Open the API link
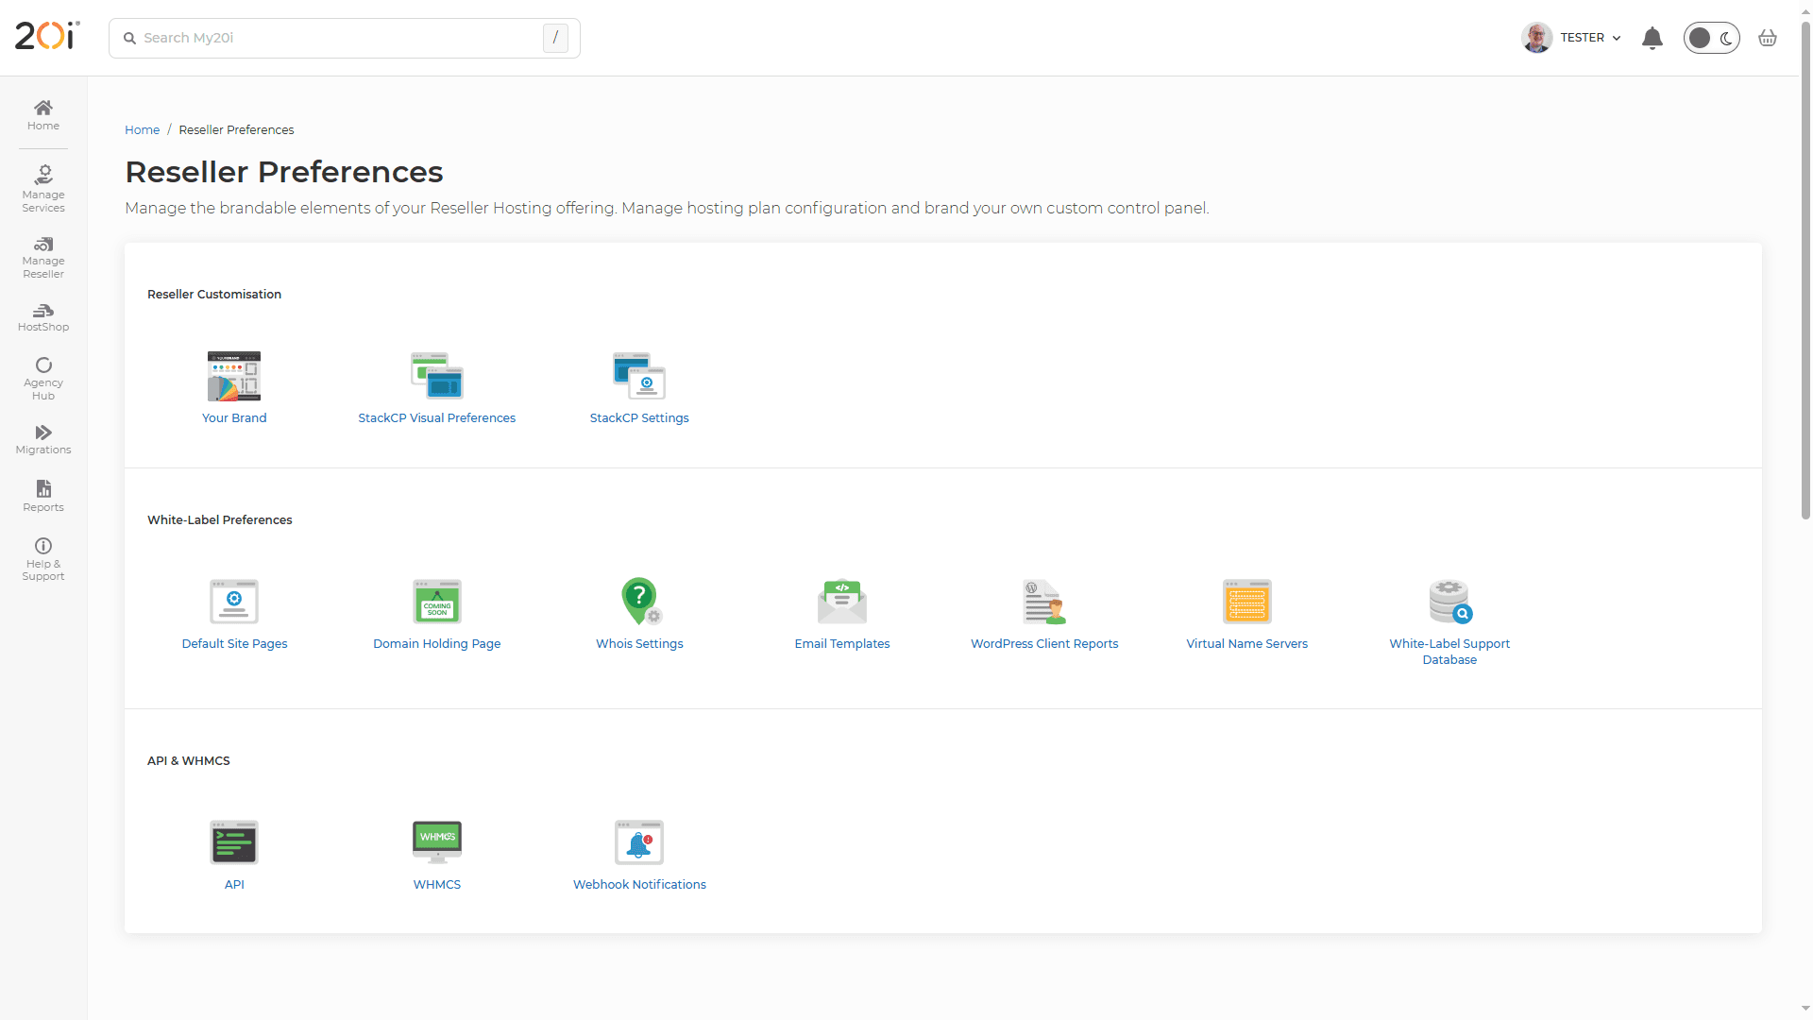This screenshot has width=1813, height=1020. (234, 885)
